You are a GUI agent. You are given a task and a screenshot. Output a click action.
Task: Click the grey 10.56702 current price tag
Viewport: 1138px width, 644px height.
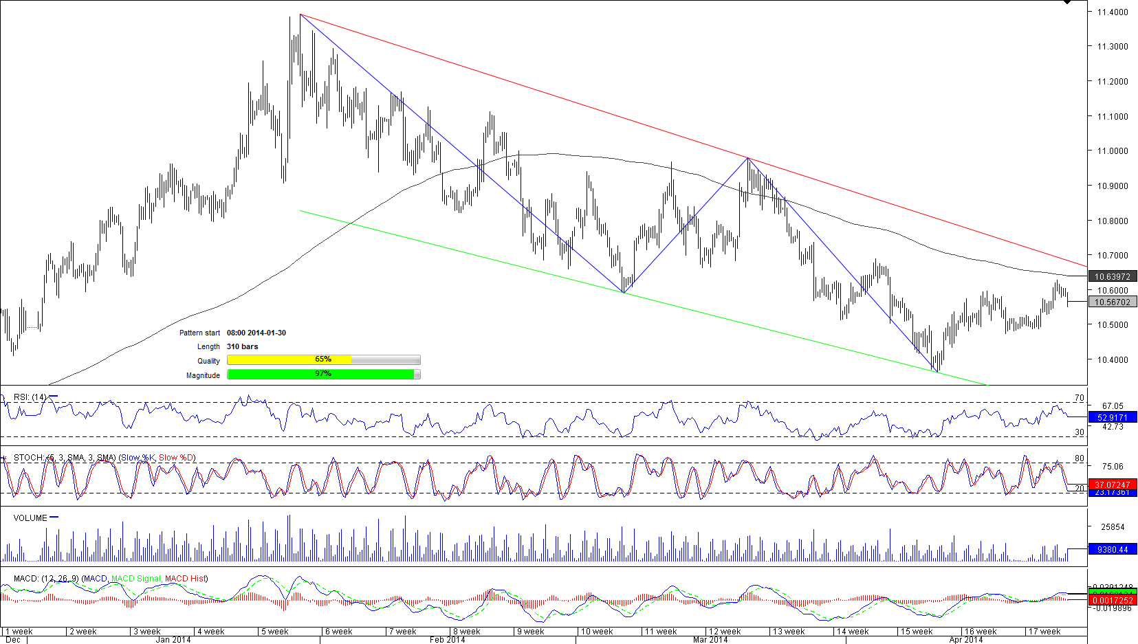1112,302
